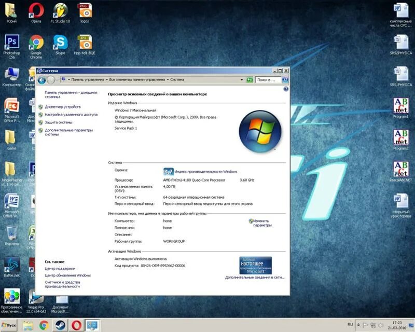The image size is (415, 332).
Task: Open Дополнительные параметры системы link
Action: click(69, 132)
